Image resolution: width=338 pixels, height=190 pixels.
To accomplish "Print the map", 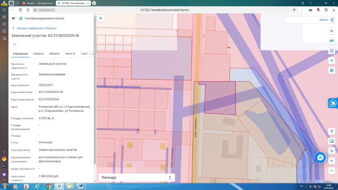I will [x=332, y=70].
